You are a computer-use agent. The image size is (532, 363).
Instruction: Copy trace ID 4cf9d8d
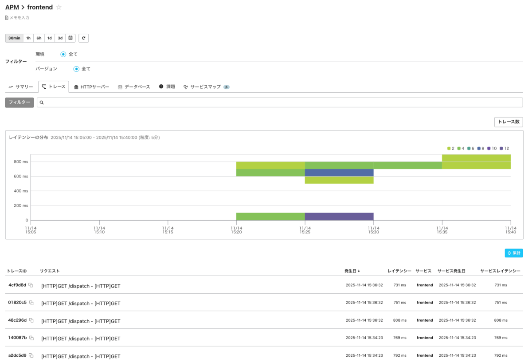coord(31,285)
